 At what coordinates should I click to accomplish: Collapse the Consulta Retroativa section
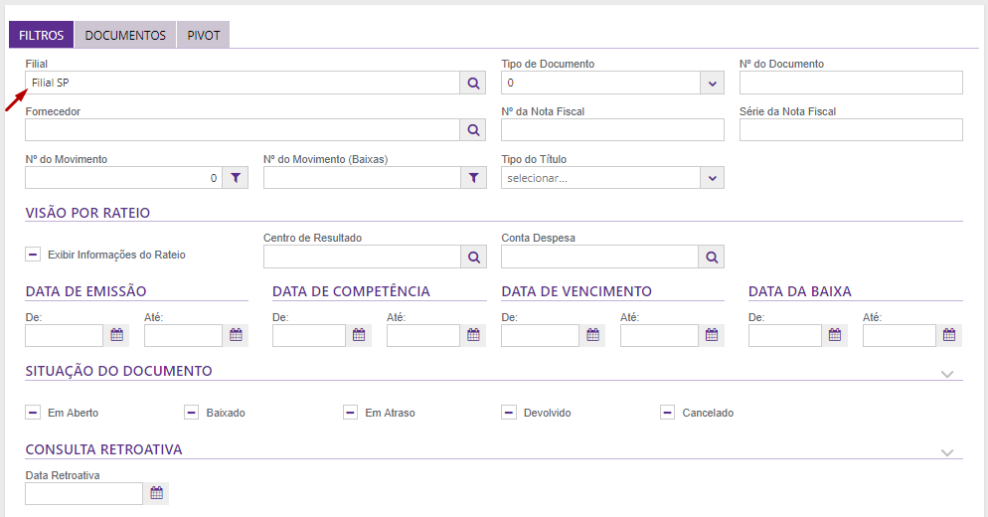(x=947, y=452)
